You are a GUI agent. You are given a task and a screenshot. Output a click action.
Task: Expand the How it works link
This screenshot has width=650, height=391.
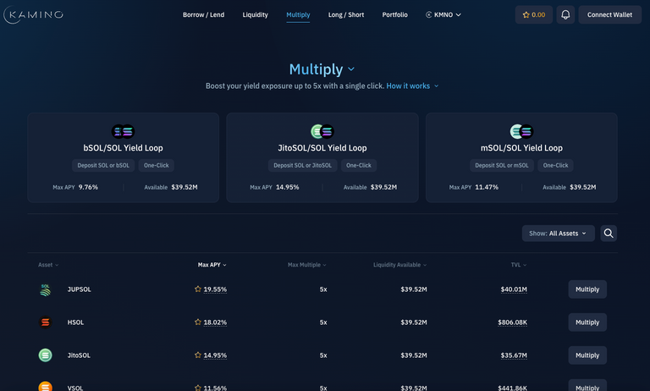(x=412, y=85)
